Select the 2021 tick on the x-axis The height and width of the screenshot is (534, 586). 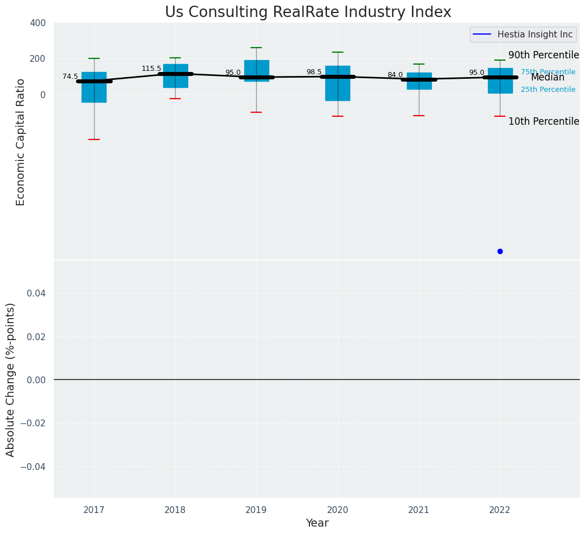(419, 510)
